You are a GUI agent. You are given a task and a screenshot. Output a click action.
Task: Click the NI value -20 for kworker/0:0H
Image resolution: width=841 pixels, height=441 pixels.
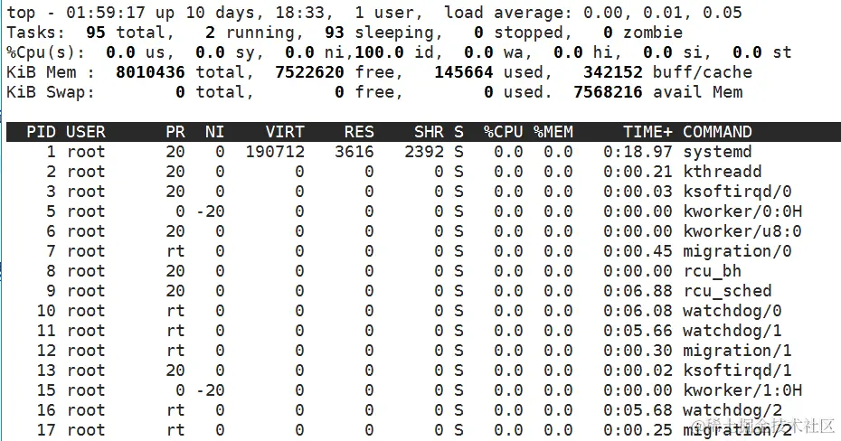[210, 211]
